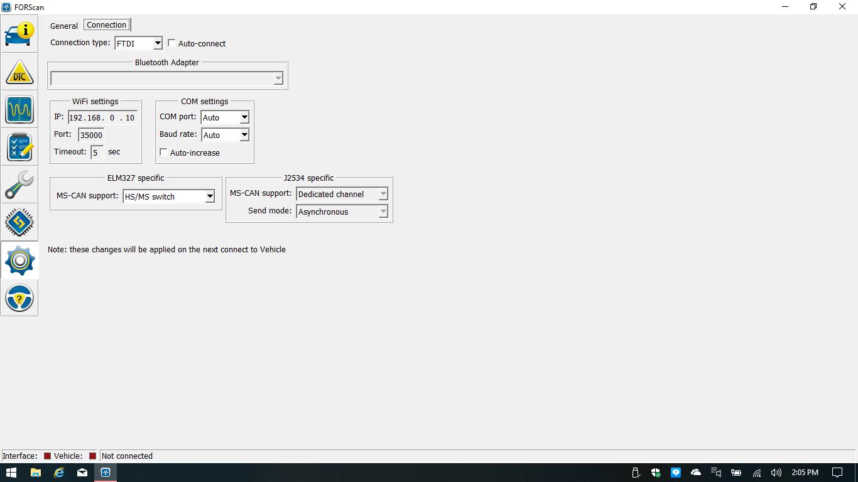Click the FORScan taskbar button
This screenshot has width=858, height=482.
[x=106, y=473]
